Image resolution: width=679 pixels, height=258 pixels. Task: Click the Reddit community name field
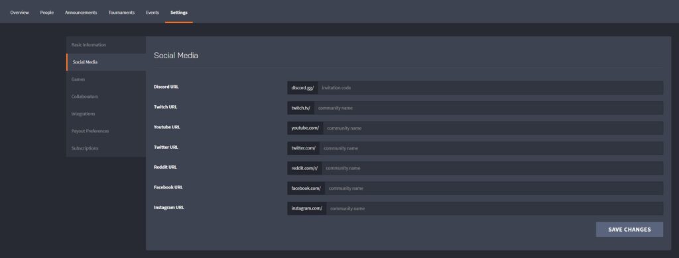coord(493,168)
